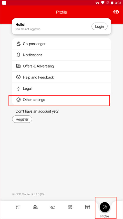Select the train trips tab icon
Image resolution: width=123 pixels, height=219 pixels.
pos(35,207)
